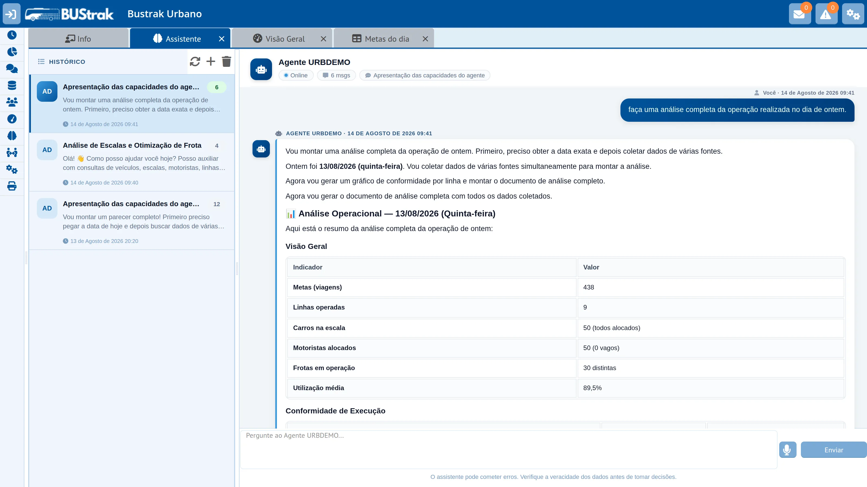Image resolution: width=867 pixels, height=487 pixels.
Task: Open conversation with 6 messages from 09:41
Action: [x=132, y=104]
